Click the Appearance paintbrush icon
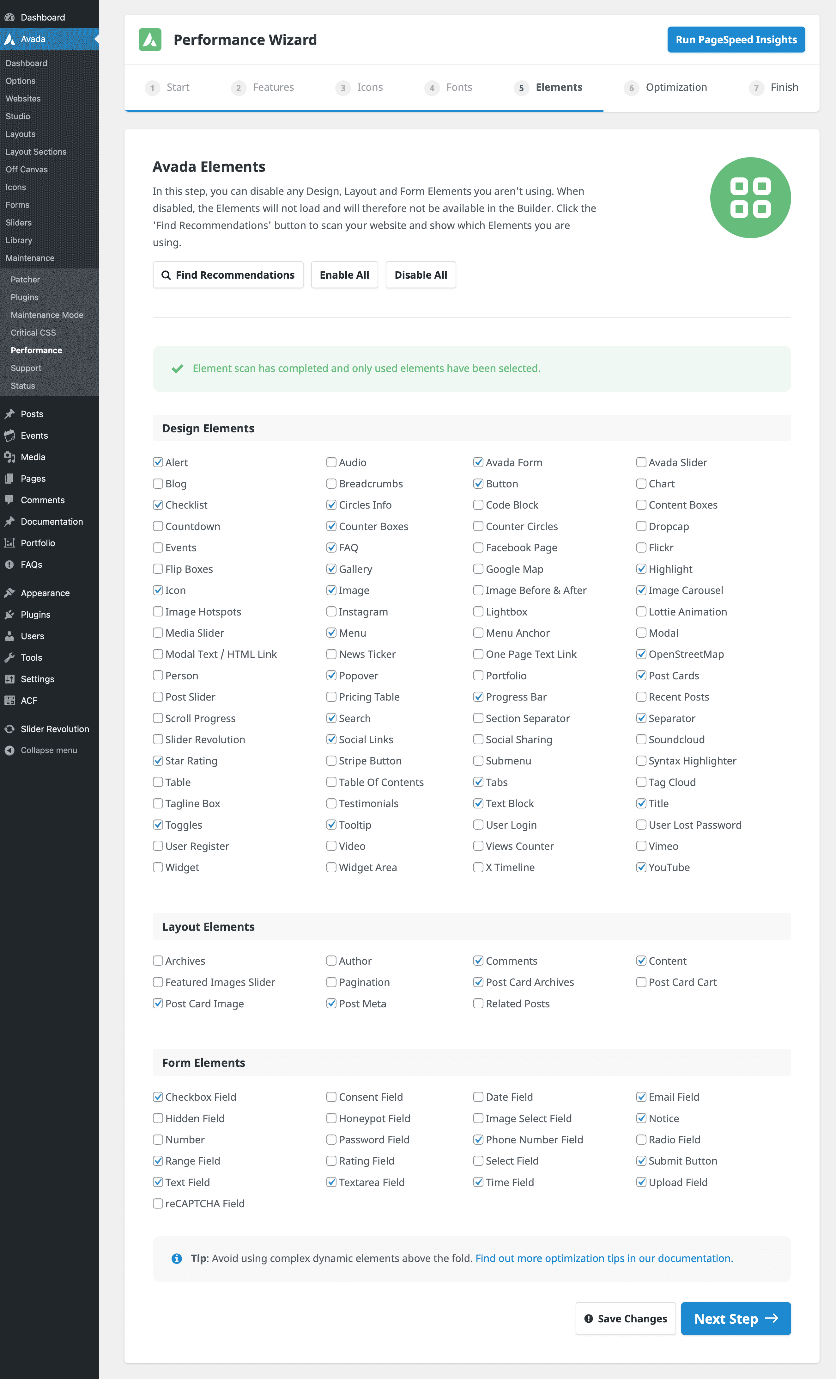The height and width of the screenshot is (1379, 836). (x=9, y=593)
